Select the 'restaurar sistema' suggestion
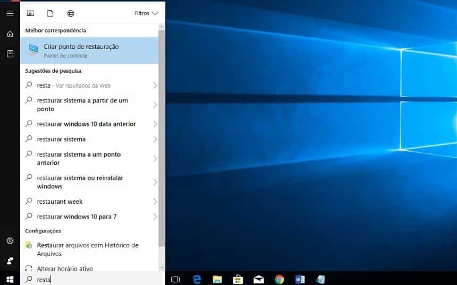This screenshot has height=285, width=457. coord(89,139)
